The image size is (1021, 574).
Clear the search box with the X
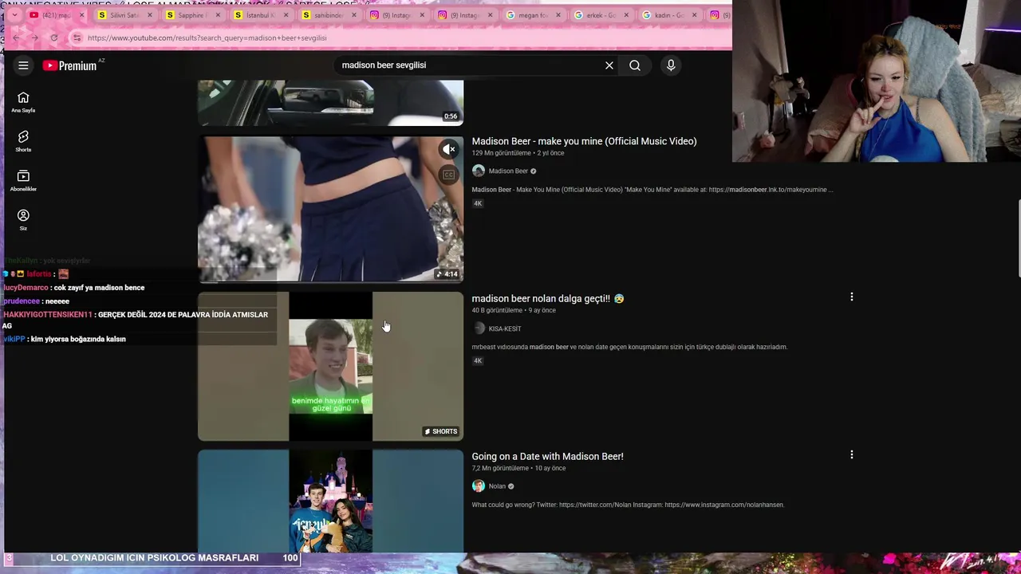coord(609,65)
